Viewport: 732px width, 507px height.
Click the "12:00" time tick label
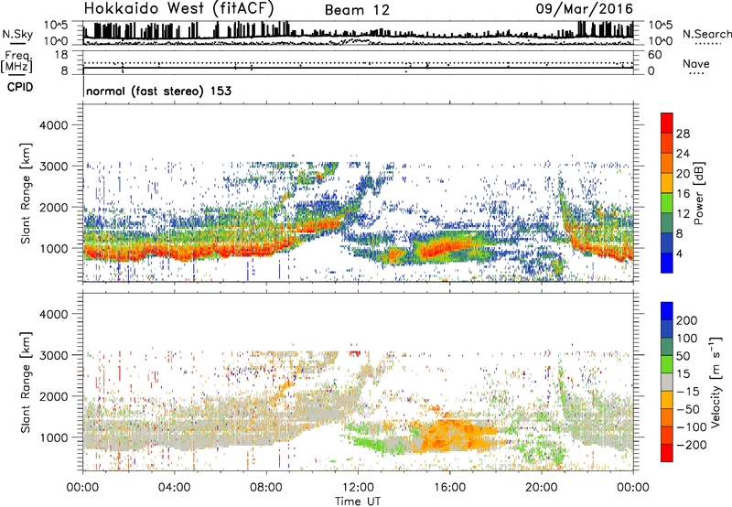coord(358,488)
